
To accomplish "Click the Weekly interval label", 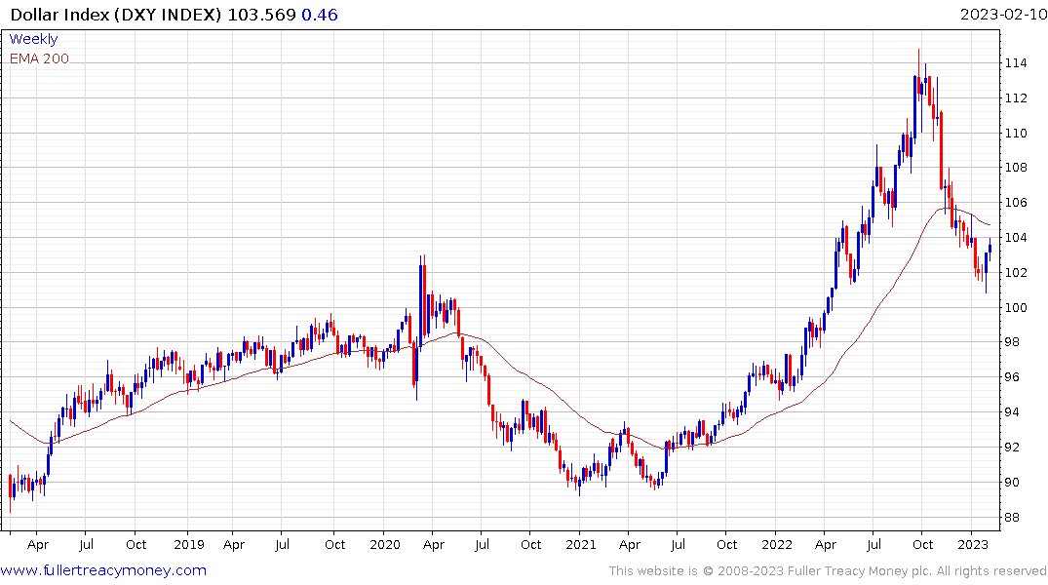I will [33, 39].
